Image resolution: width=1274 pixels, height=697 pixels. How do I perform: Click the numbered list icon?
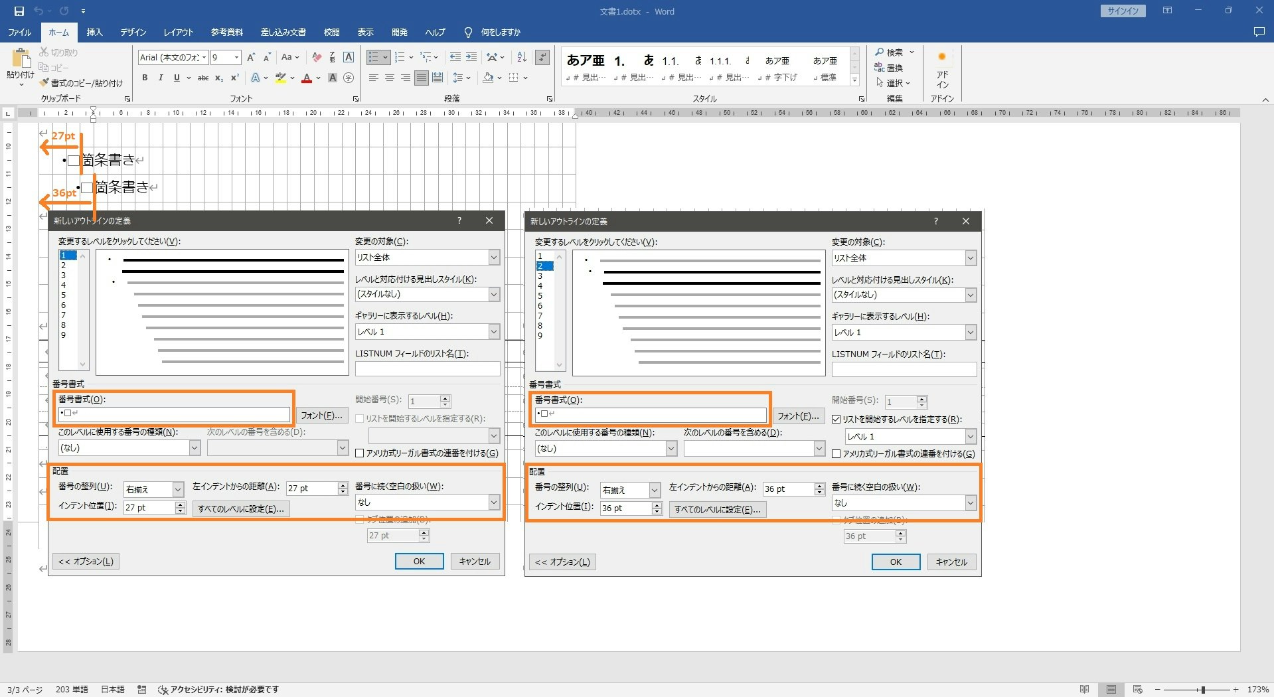(x=400, y=57)
